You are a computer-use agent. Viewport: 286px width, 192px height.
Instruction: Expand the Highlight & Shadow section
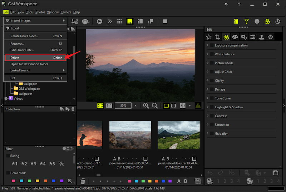point(208,107)
